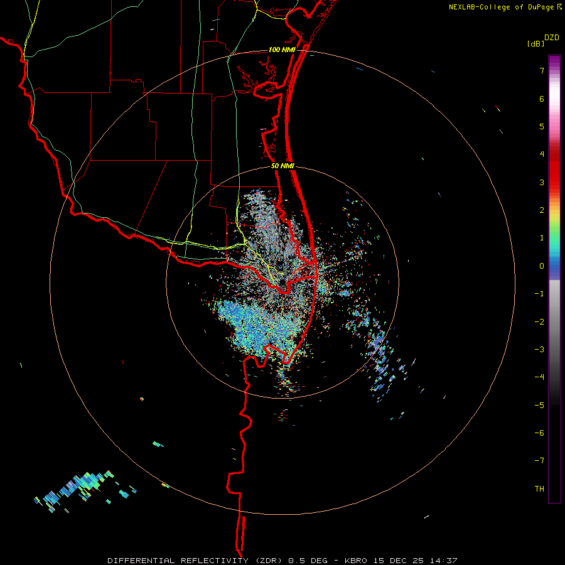This screenshot has height=565, width=565.
Task: Click the -3 value on the color scale
Action: [x=539, y=350]
